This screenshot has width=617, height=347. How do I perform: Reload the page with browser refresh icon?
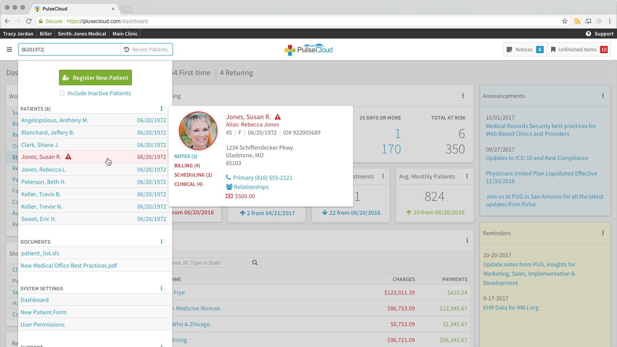click(29, 21)
